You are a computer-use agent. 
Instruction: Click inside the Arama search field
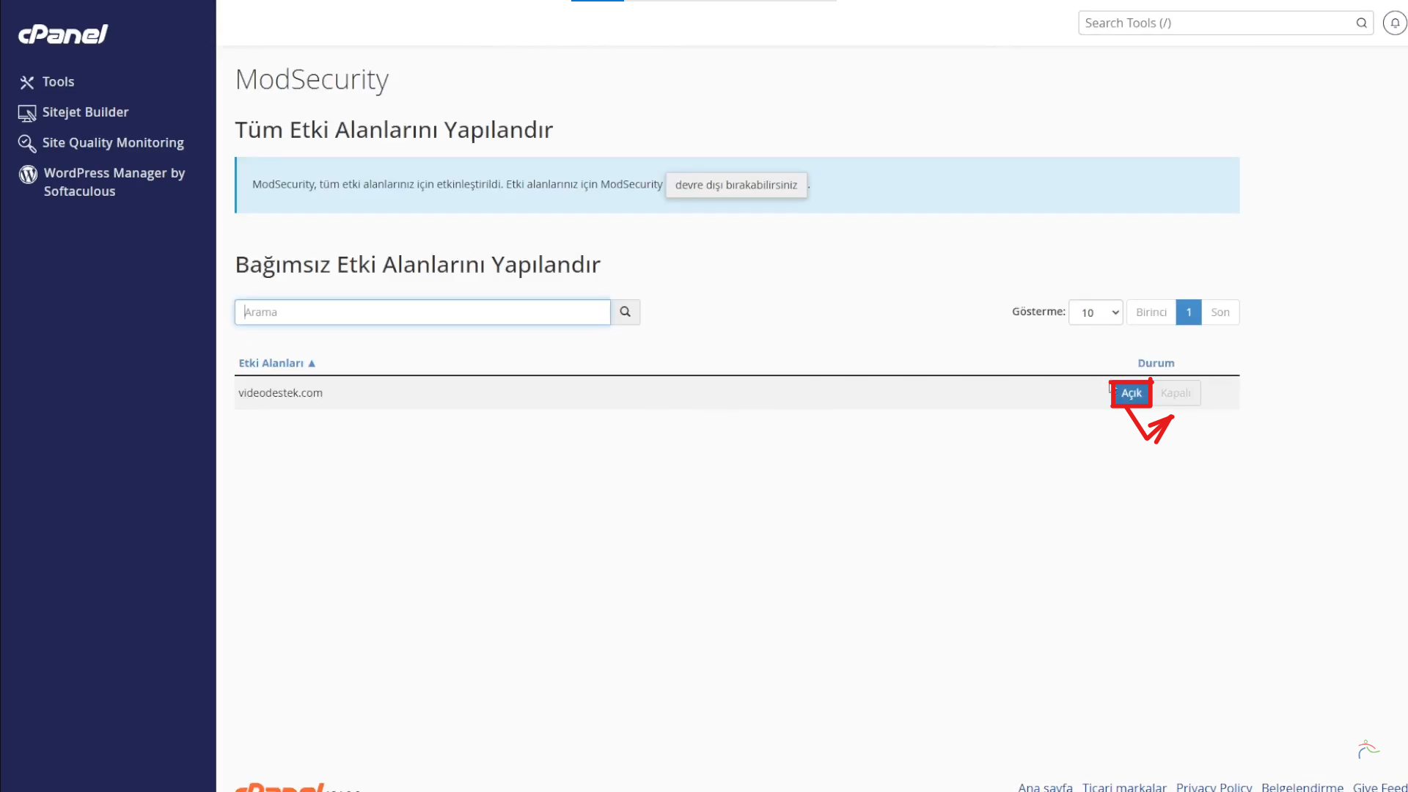(x=422, y=312)
